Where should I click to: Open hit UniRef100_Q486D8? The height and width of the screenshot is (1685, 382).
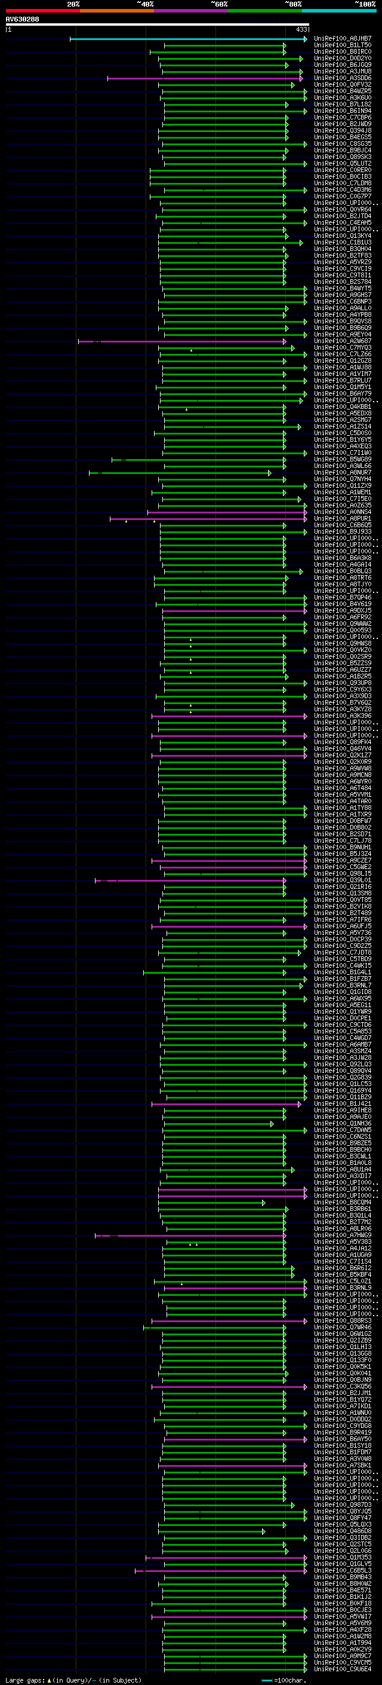pos(343,1531)
